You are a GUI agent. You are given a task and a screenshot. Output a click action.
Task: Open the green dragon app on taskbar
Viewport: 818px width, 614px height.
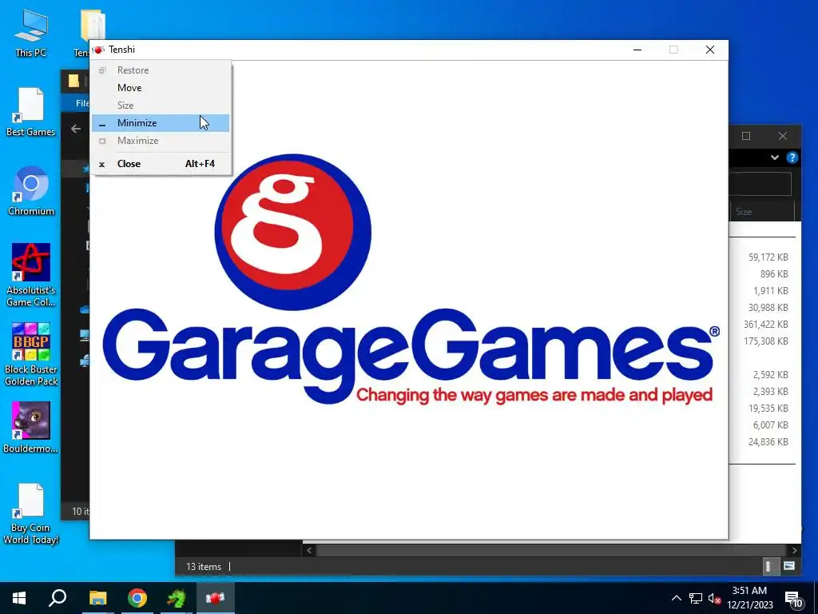(x=177, y=598)
